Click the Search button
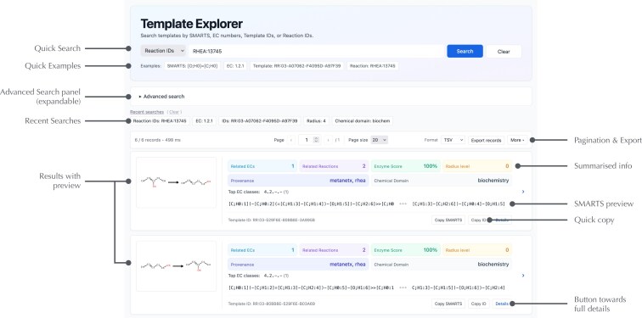Viewport: 642px width, 318px height. 465,51
